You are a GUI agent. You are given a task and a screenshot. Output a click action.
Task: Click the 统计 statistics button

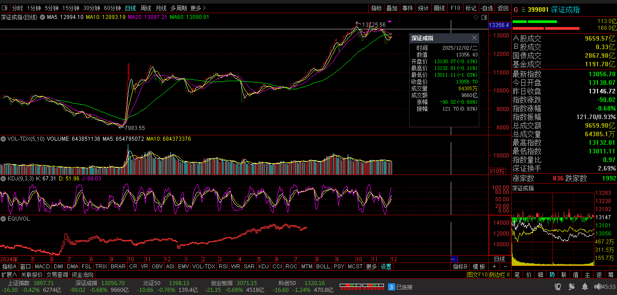point(423,8)
